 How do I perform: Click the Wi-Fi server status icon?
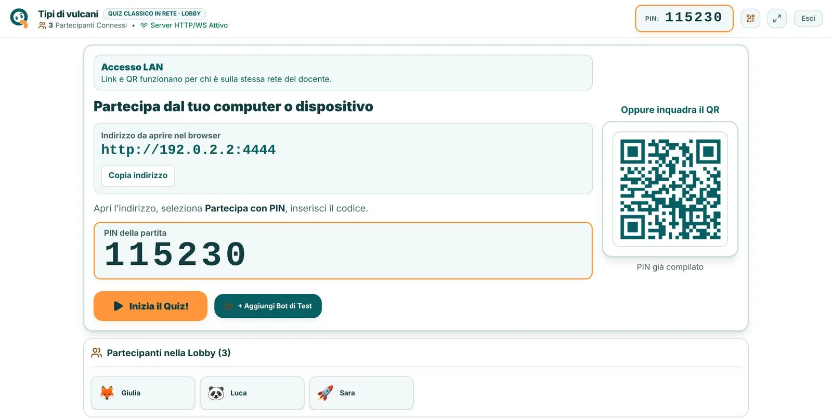[x=144, y=25]
